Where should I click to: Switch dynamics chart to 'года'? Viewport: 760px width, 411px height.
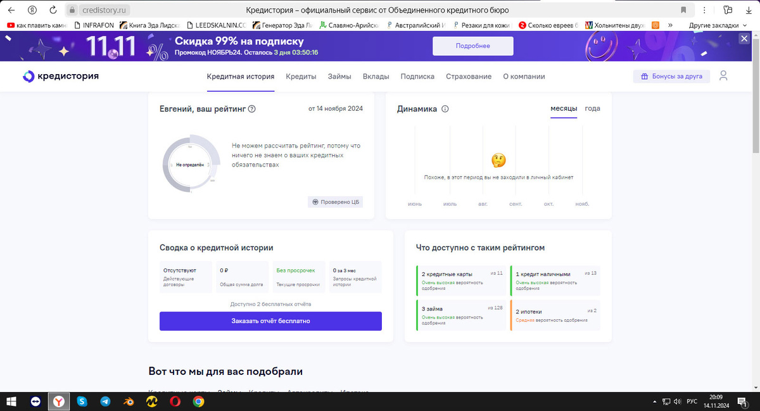(x=593, y=108)
